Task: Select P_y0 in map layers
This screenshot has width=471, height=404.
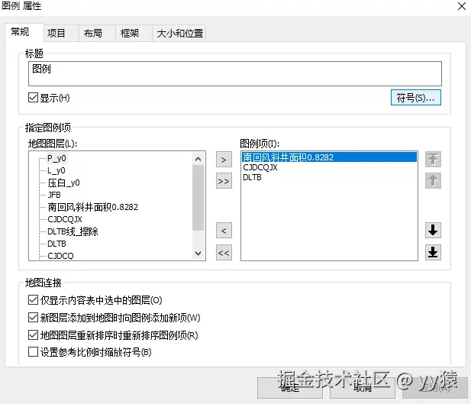Action: (x=56, y=158)
